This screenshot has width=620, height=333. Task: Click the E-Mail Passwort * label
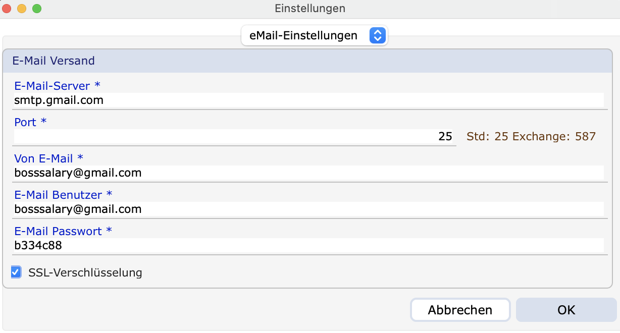point(63,231)
